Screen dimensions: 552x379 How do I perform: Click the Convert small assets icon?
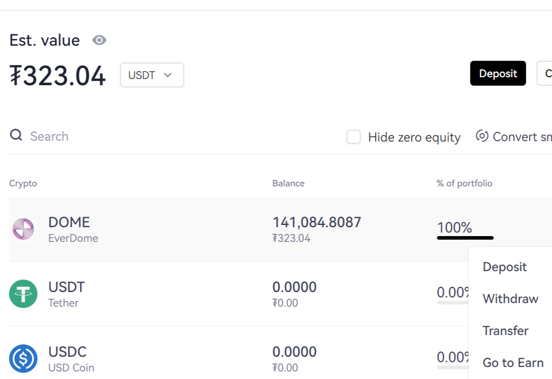coord(482,136)
